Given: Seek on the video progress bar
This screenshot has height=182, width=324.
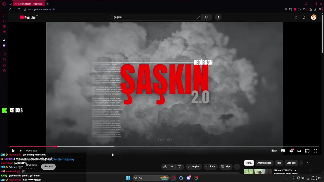Looking at the screenshot, I should 165,147.
